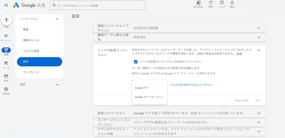
Task: Click the 同意済み value text
Action: click(x=140, y=37)
